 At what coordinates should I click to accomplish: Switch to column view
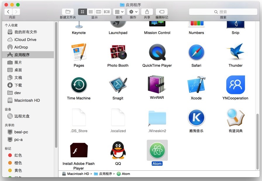click(x=99, y=12)
